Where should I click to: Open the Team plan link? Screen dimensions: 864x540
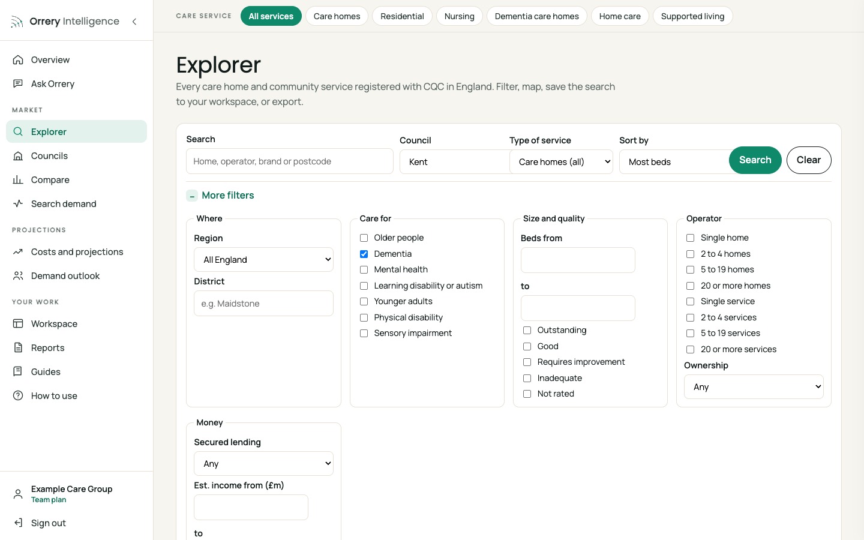(x=49, y=500)
